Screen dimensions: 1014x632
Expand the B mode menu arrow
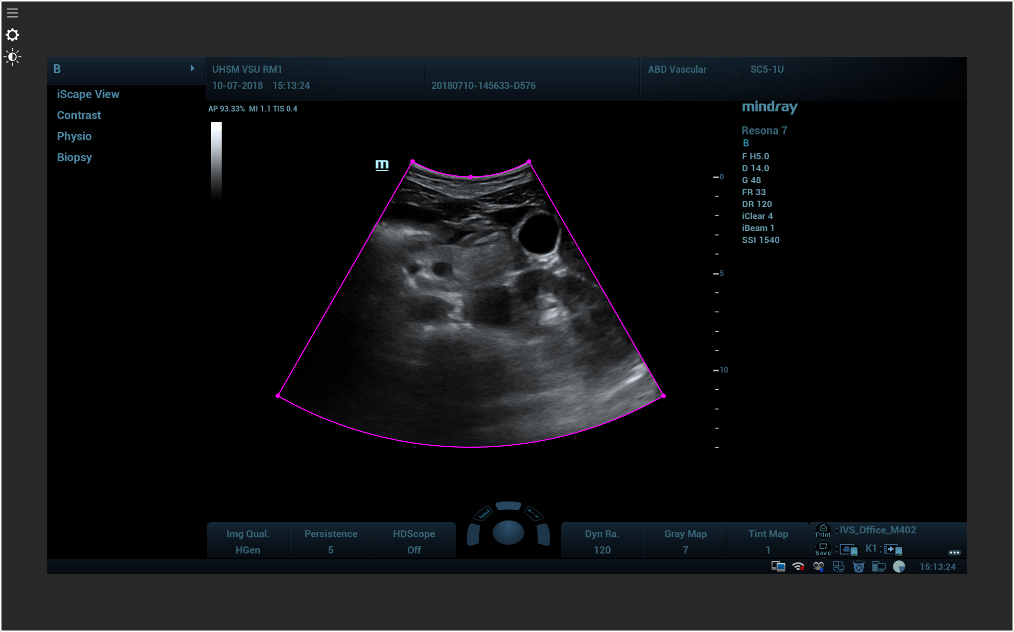pos(192,69)
